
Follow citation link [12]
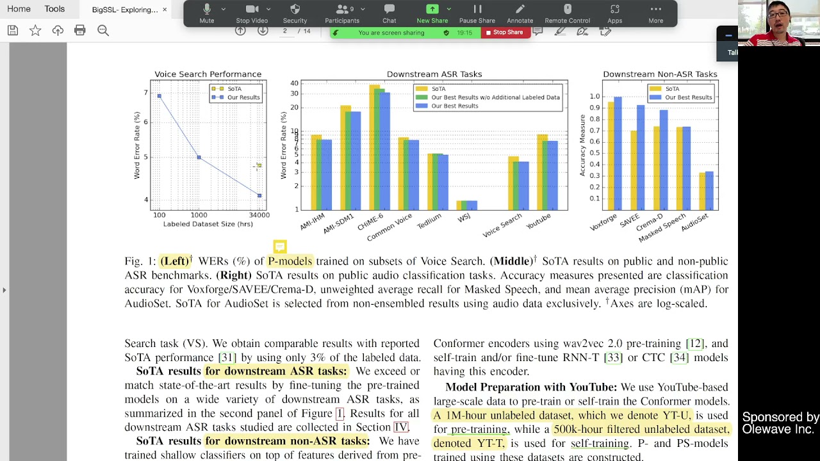pyautogui.click(x=695, y=344)
